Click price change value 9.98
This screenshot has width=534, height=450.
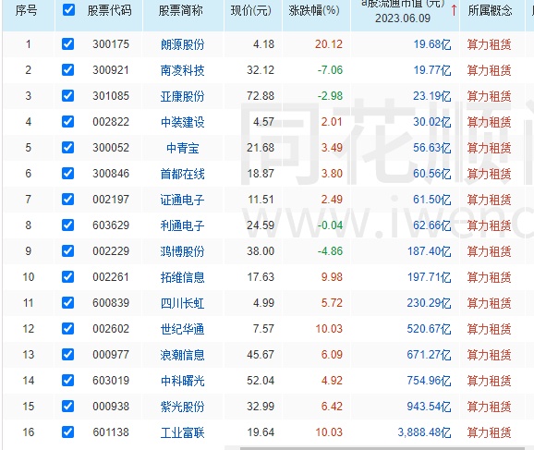[x=332, y=277]
